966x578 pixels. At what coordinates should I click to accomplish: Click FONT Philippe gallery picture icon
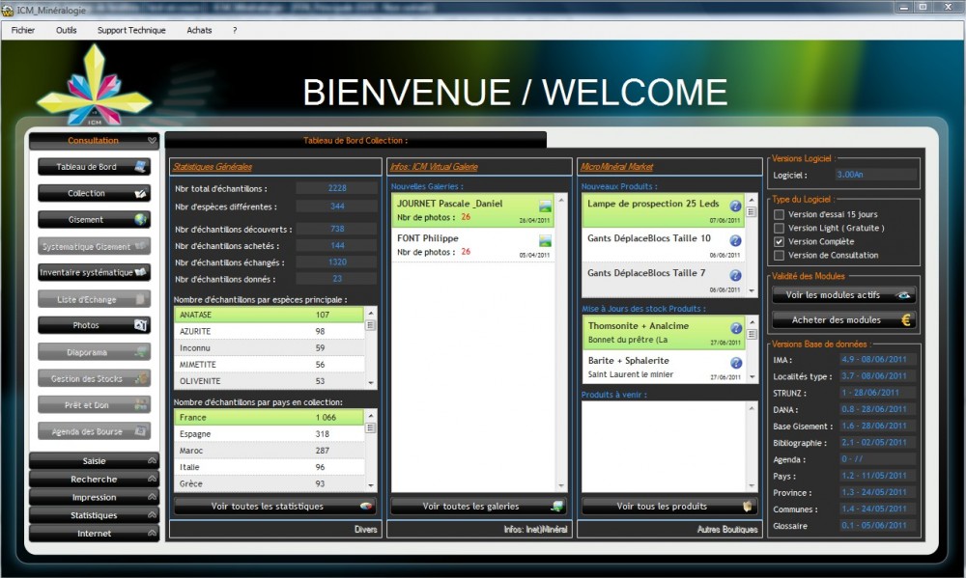pos(545,241)
